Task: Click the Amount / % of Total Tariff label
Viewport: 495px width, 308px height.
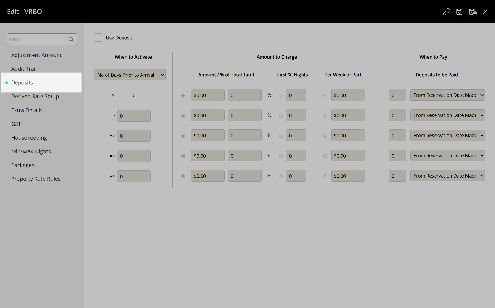Action: pos(226,75)
